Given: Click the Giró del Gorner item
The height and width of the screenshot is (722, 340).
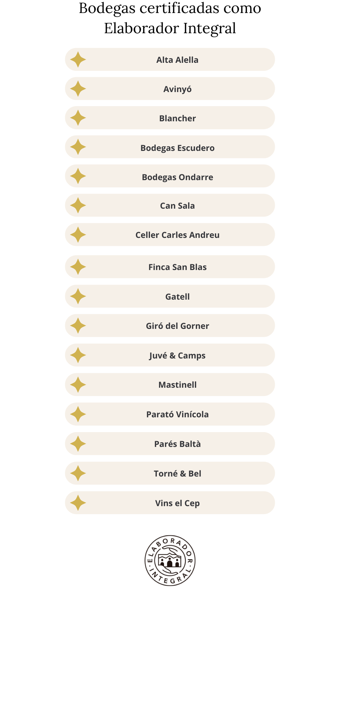Looking at the screenshot, I should click(170, 326).
